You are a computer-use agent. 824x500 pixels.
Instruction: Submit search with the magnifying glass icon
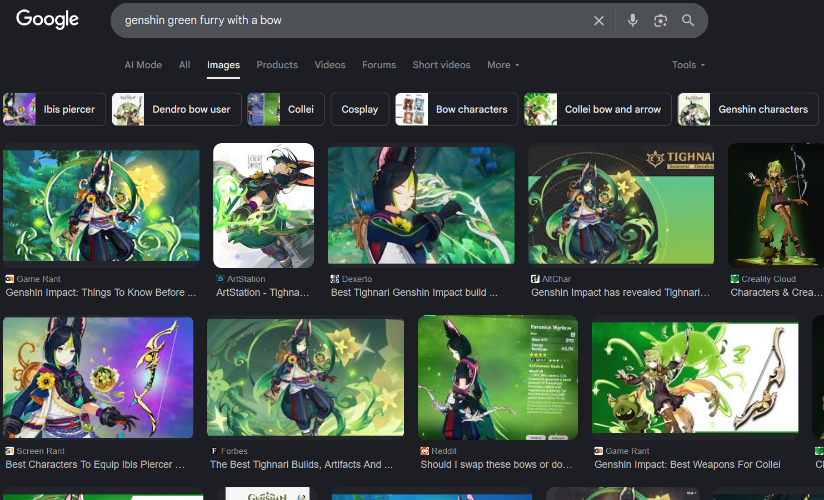[688, 21]
